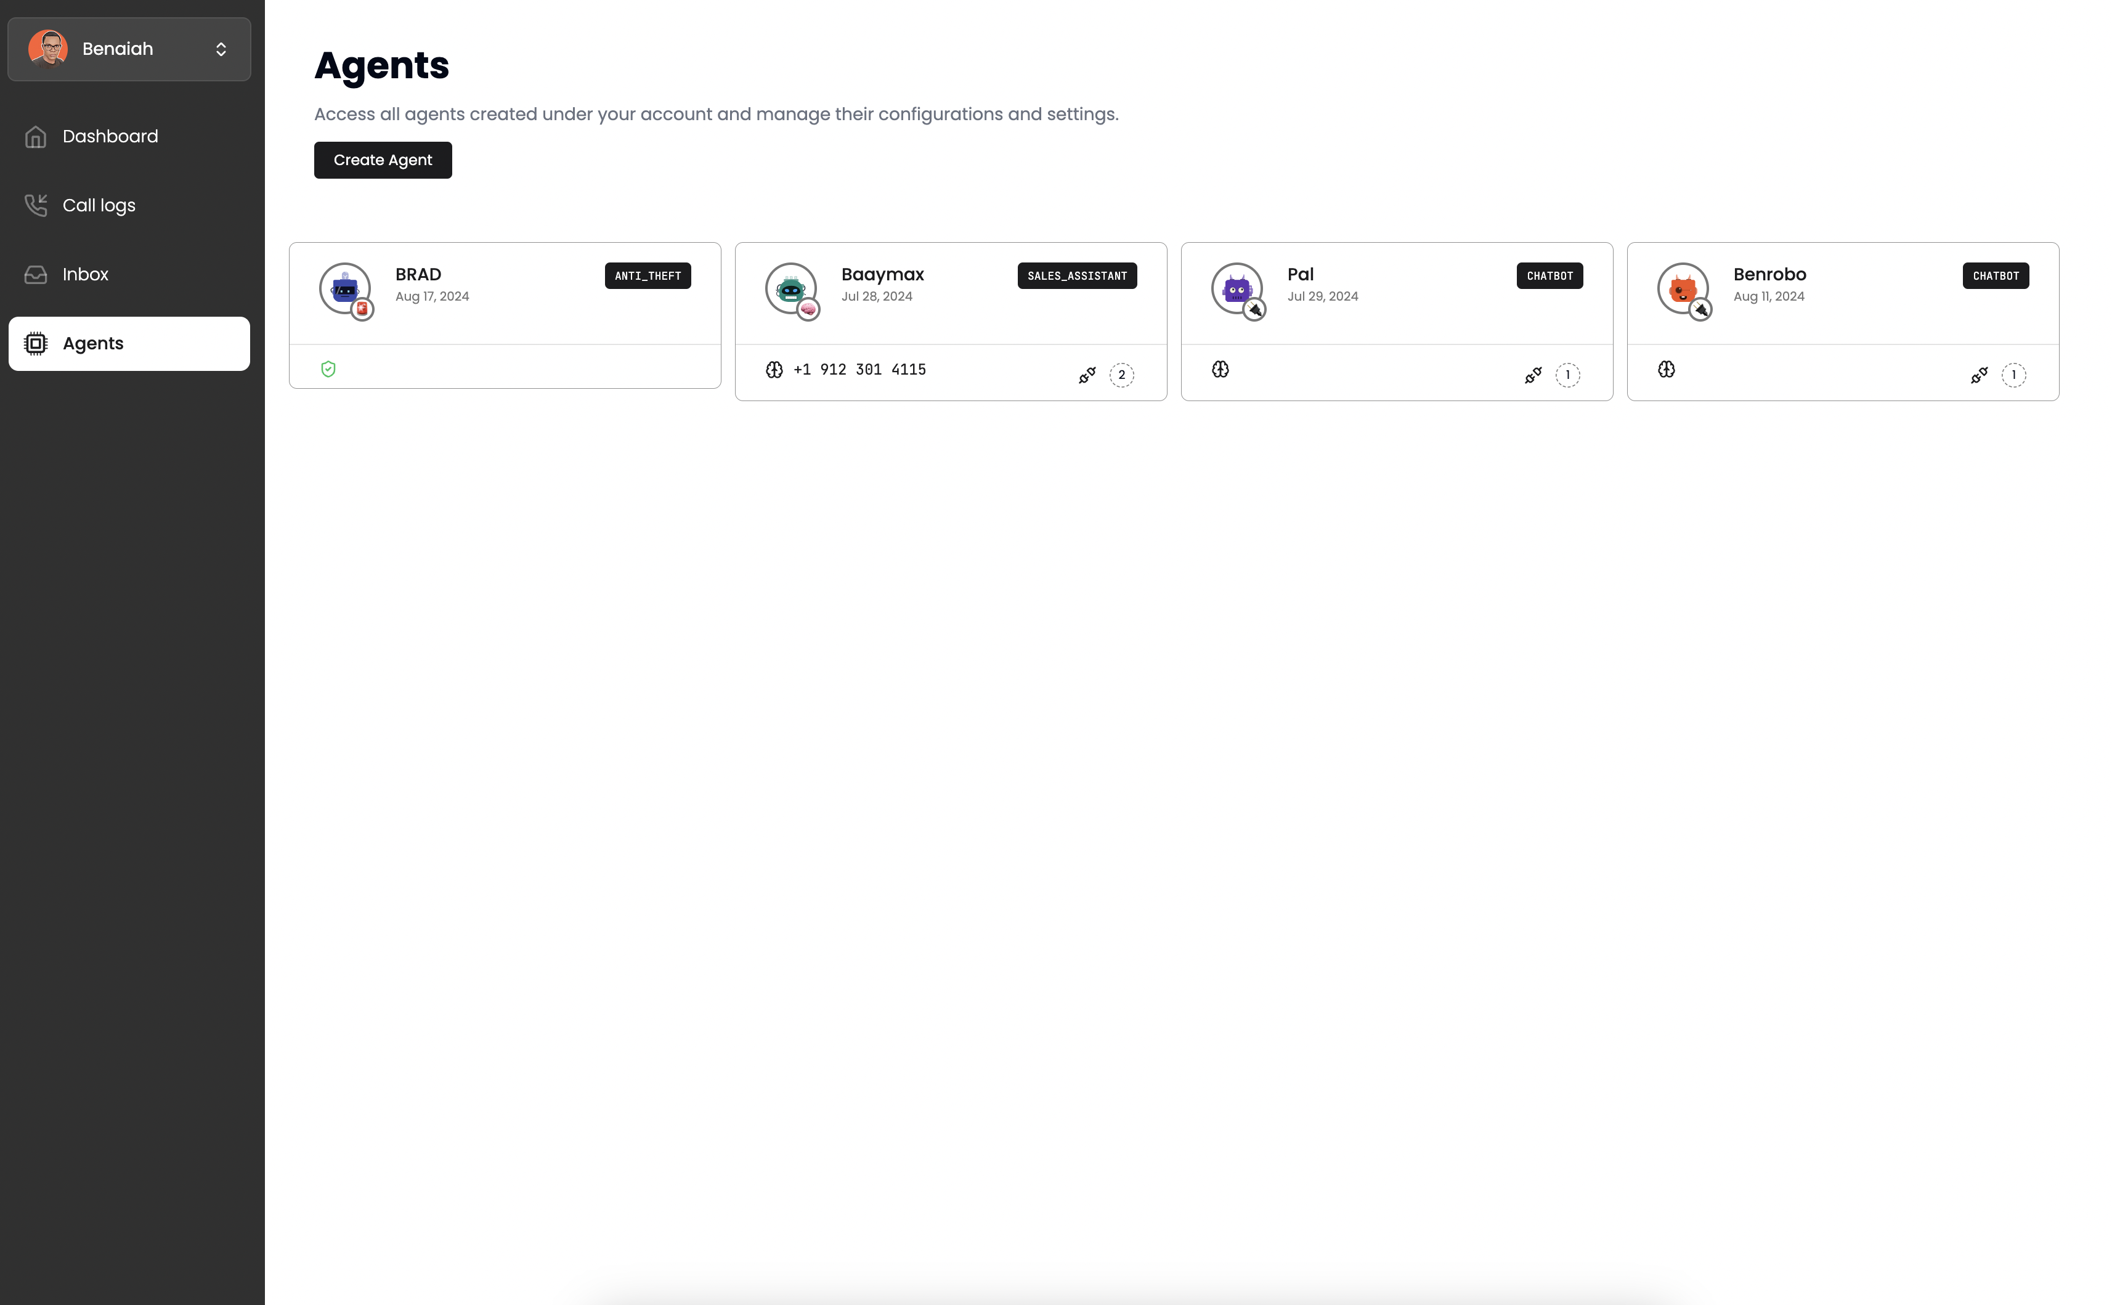Click BRAD's robot avatar

[344, 288]
